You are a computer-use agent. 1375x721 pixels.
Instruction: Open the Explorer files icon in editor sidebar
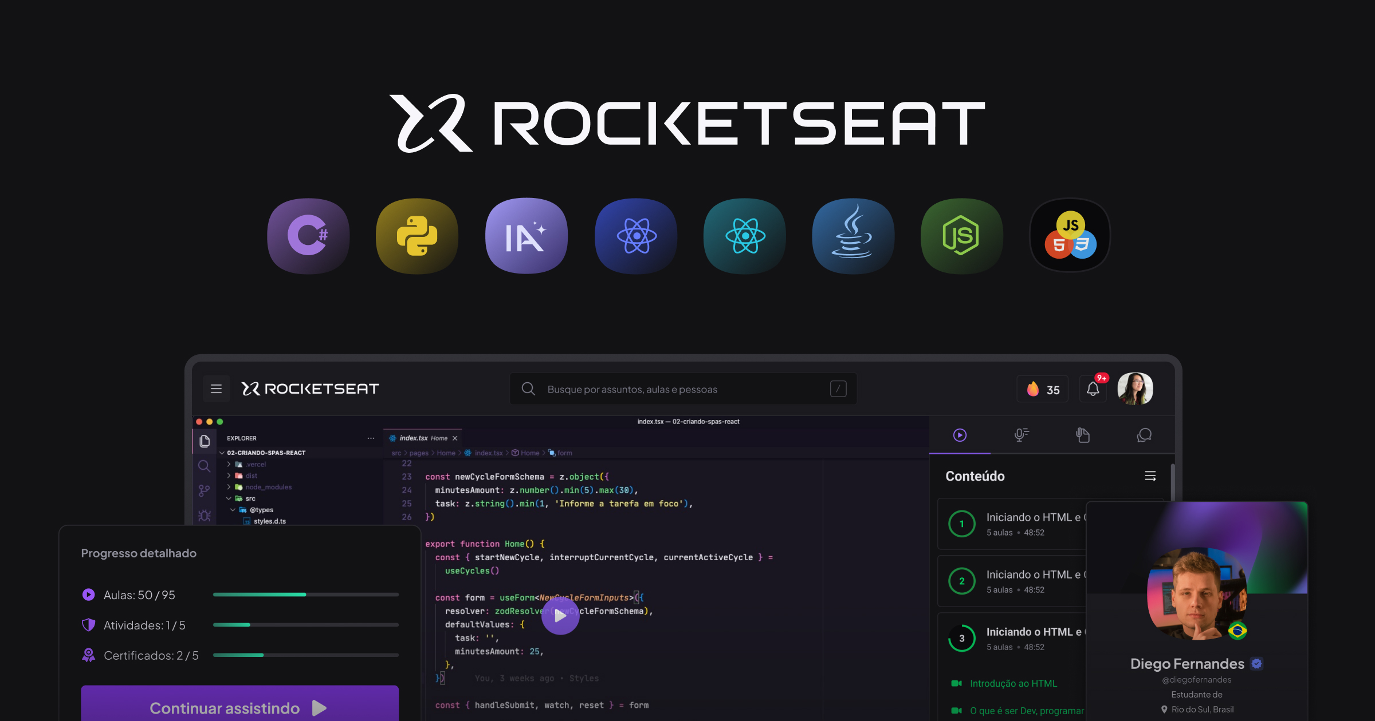[x=204, y=441]
